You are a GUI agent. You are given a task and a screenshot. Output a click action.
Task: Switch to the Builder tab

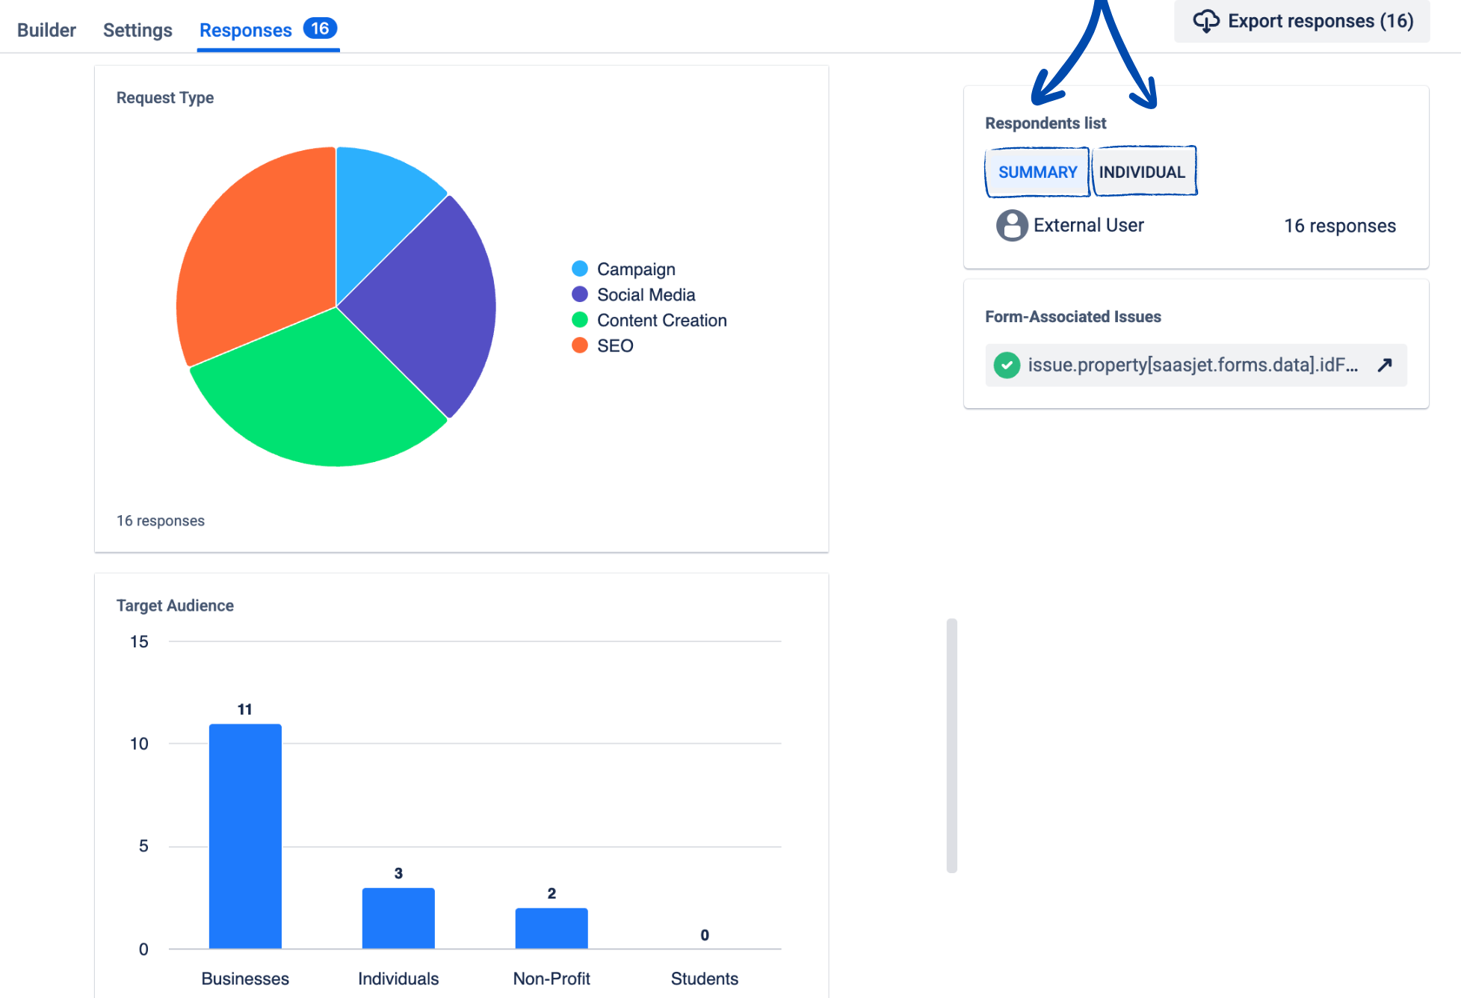pyautogui.click(x=46, y=30)
